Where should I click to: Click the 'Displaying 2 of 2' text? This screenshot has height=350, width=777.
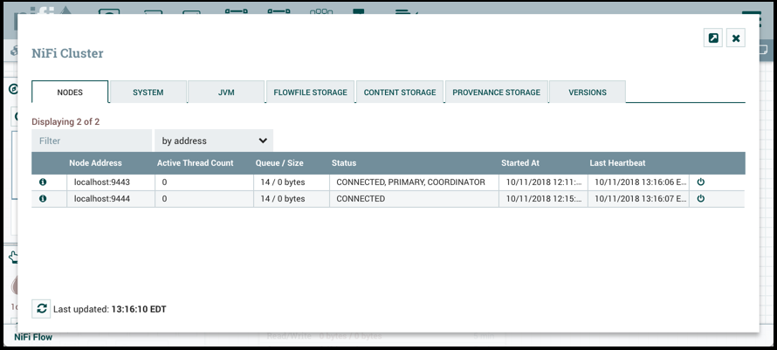[65, 121]
